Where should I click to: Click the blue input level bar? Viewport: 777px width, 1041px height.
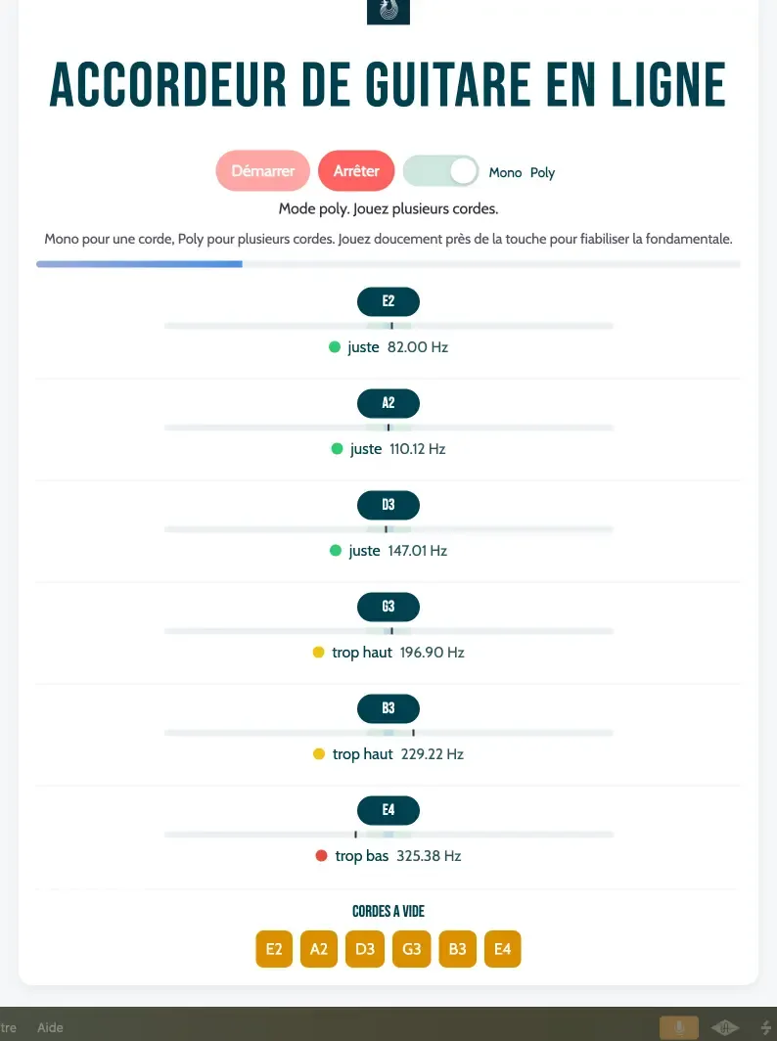pyautogui.click(x=139, y=263)
